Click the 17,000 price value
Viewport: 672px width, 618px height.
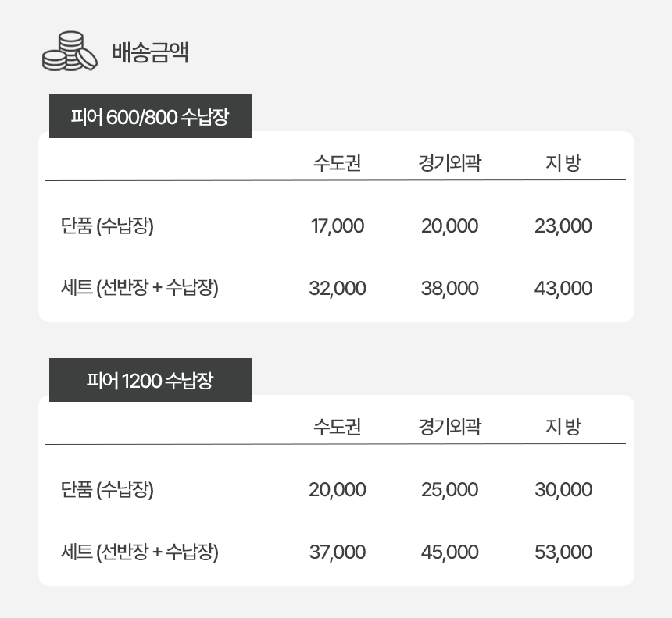tap(337, 226)
